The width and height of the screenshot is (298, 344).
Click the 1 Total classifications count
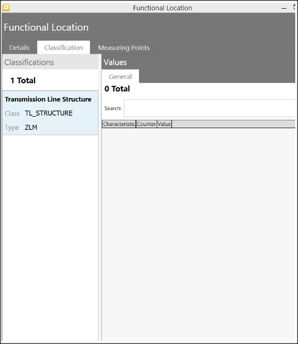(x=23, y=81)
